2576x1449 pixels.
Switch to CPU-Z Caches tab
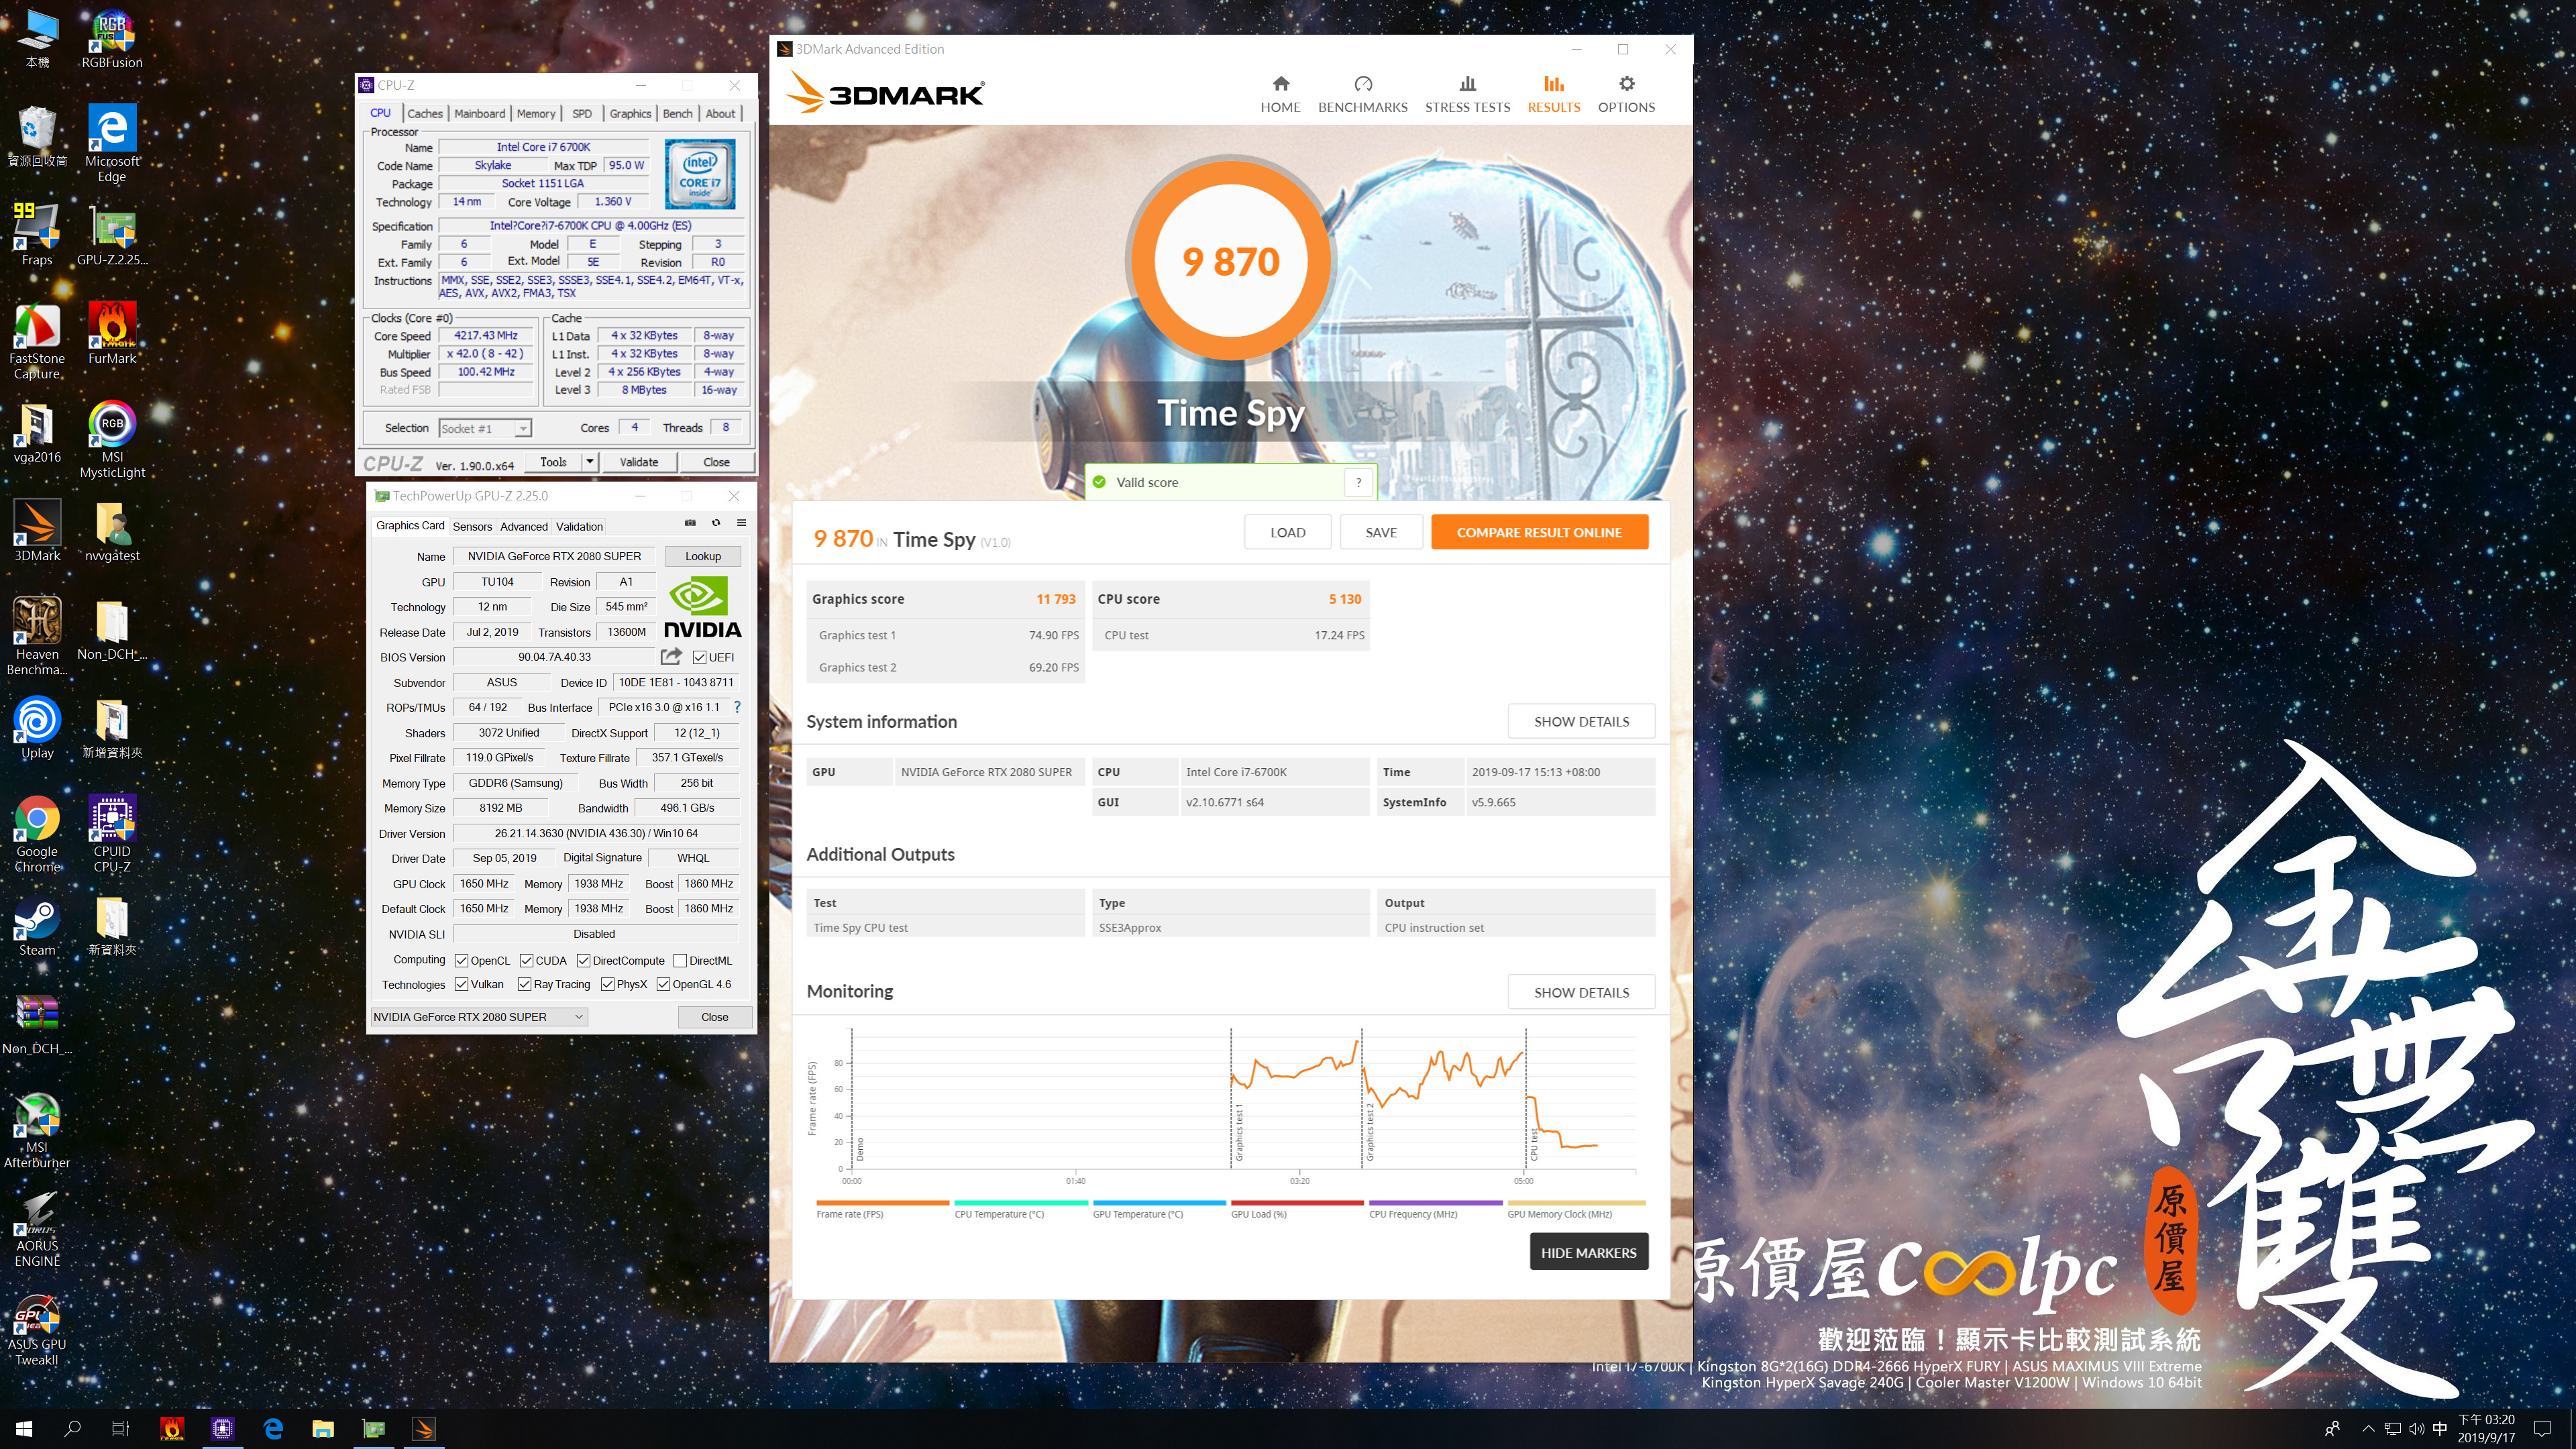tap(424, 114)
